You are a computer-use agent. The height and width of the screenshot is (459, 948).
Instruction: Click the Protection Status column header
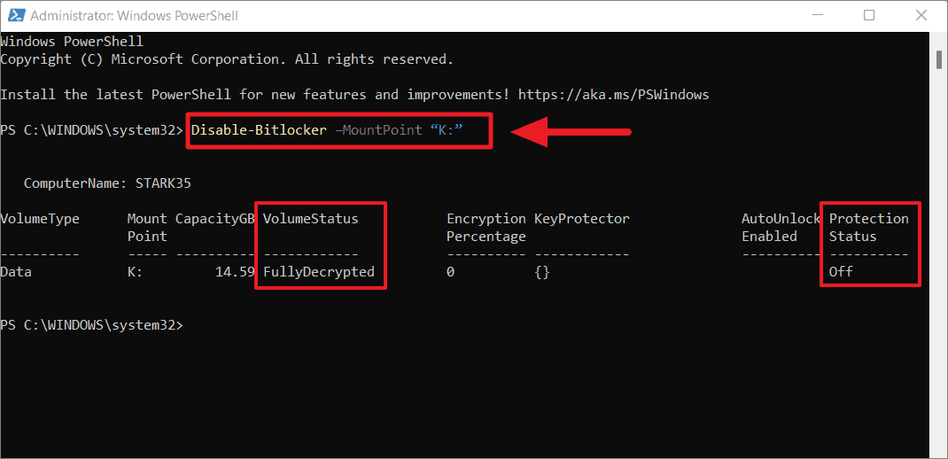click(868, 228)
